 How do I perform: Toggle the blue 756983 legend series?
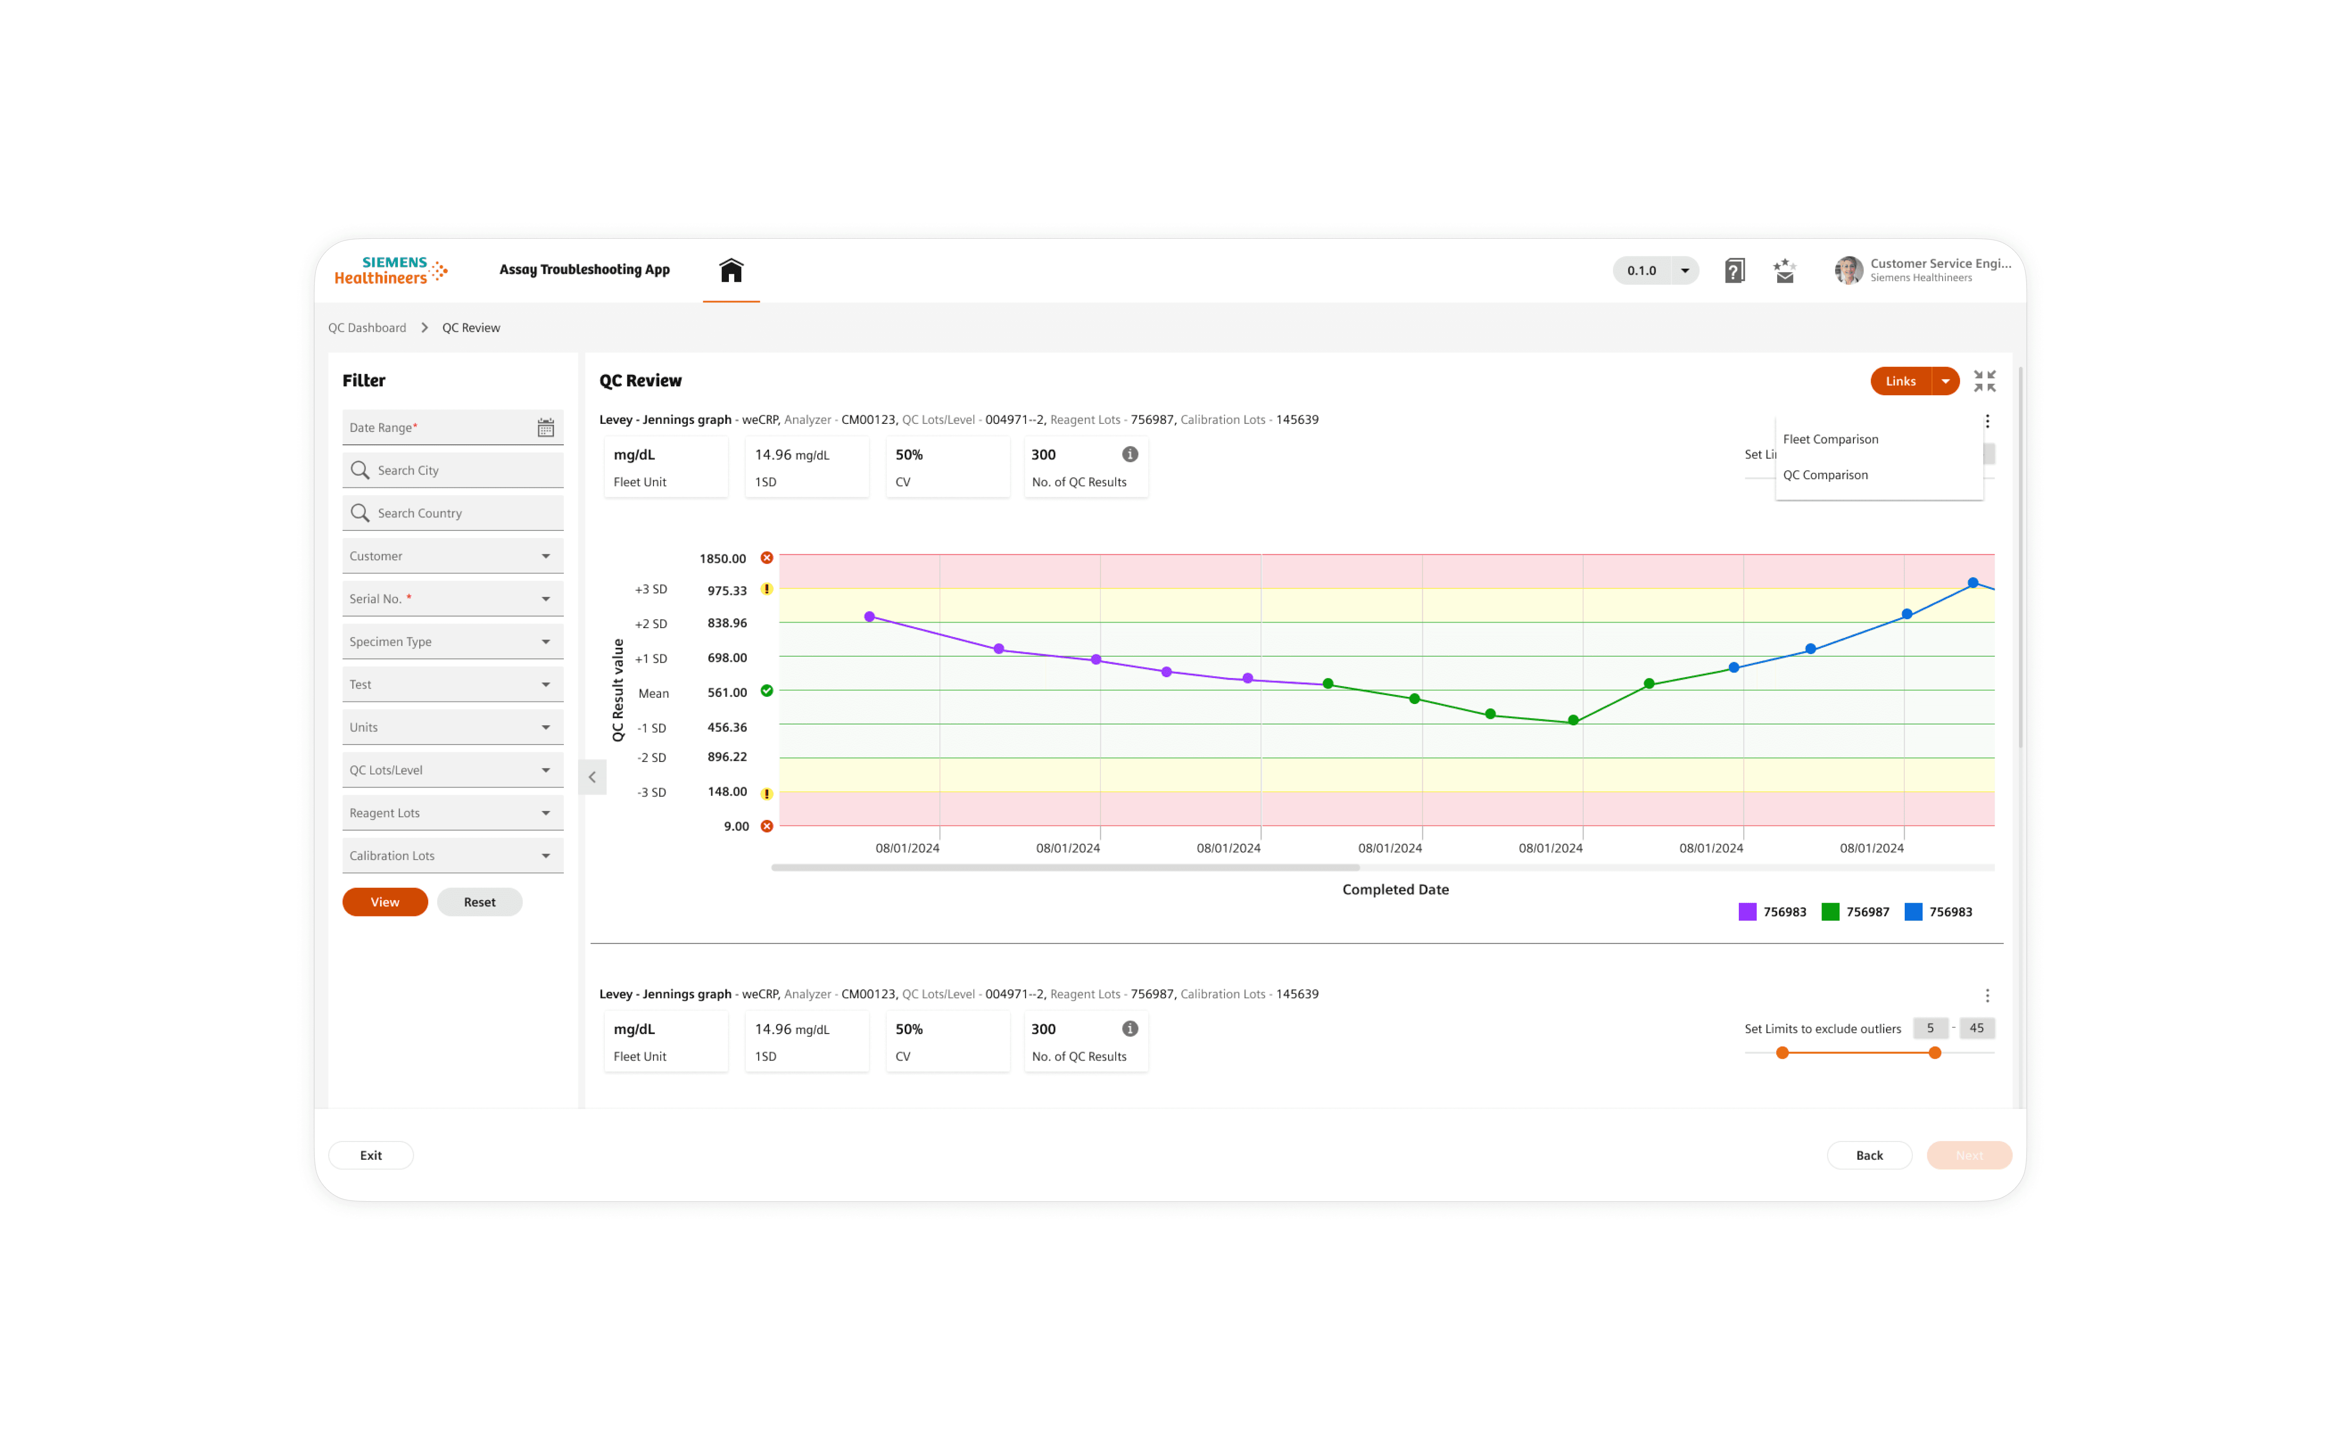[1937, 911]
